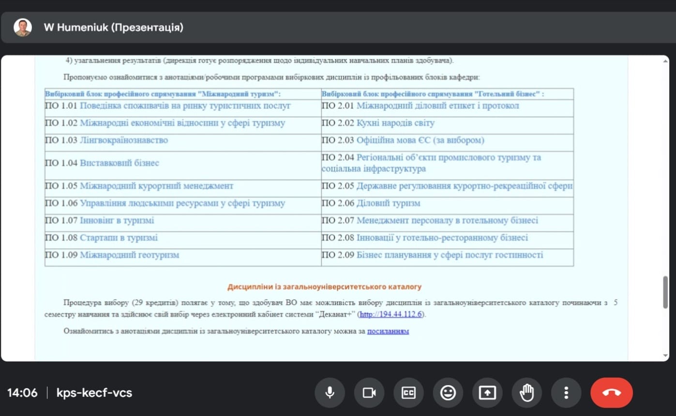Click the present screen icon
This screenshot has height=416, width=676.
click(487, 393)
